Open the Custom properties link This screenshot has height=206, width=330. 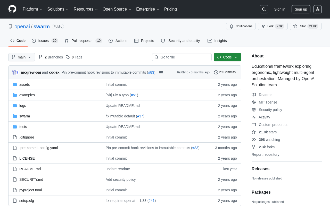(274, 125)
